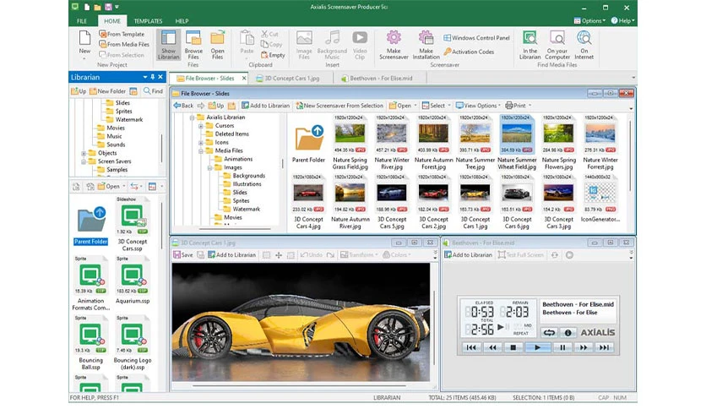This screenshot has height=409, width=706.
Task: Open the Browse Files tool
Action: [193, 45]
